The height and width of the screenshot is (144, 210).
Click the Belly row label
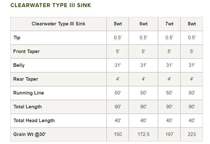[19, 65]
